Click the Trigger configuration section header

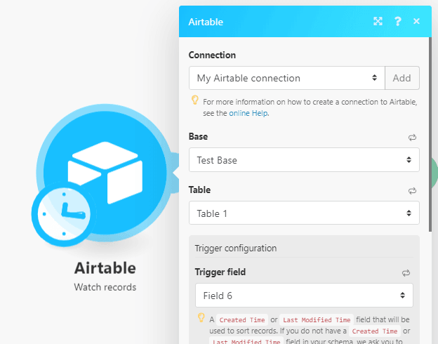tap(235, 248)
